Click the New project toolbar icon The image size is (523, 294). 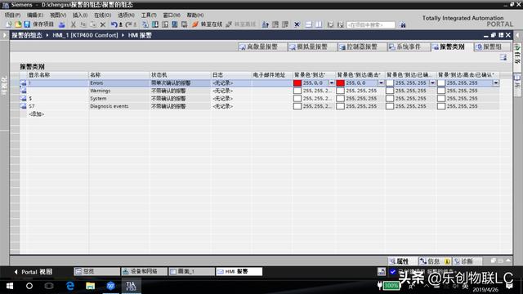(x=9, y=24)
